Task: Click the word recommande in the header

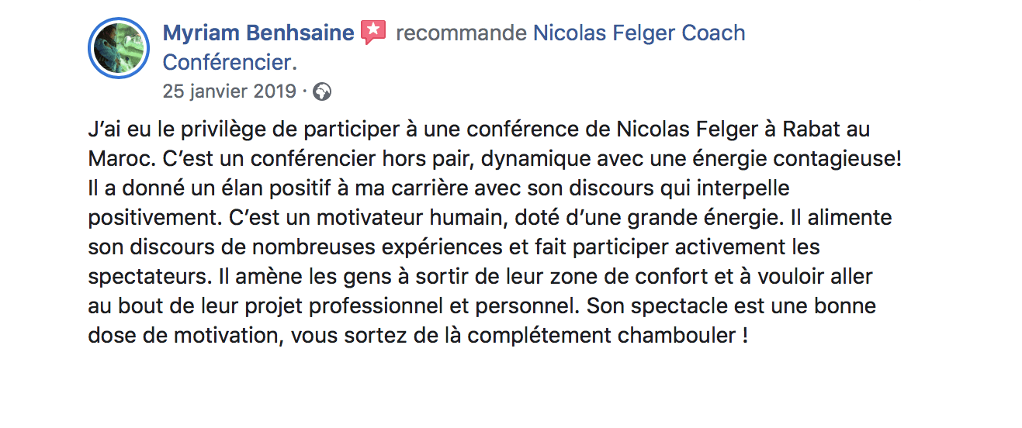Action: pyautogui.click(x=461, y=33)
